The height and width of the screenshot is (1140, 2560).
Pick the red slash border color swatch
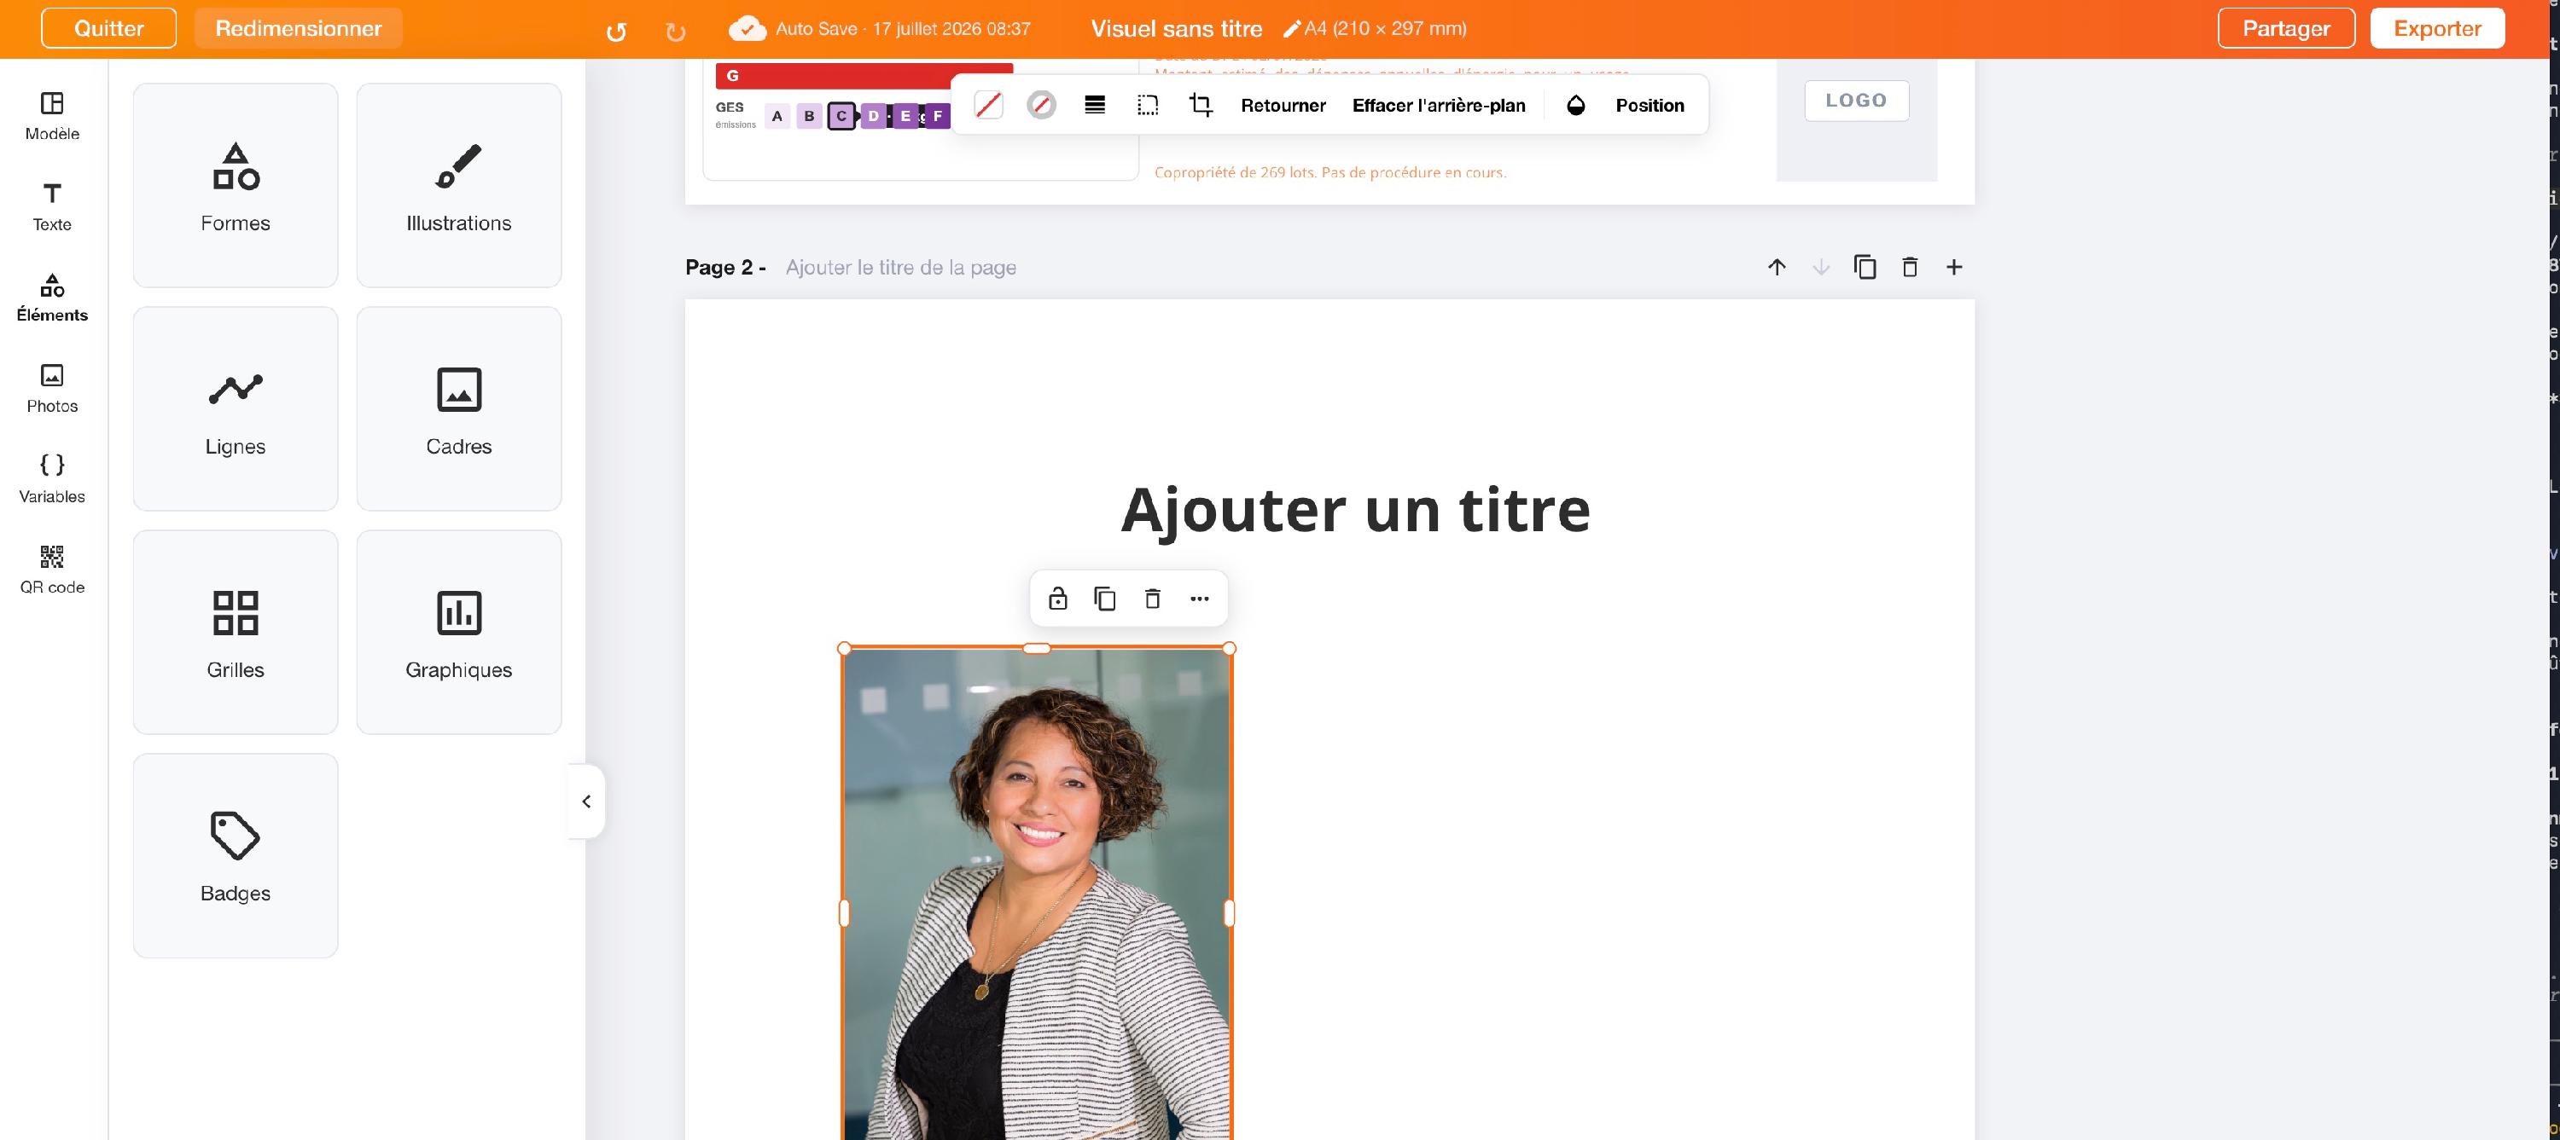click(988, 104)
